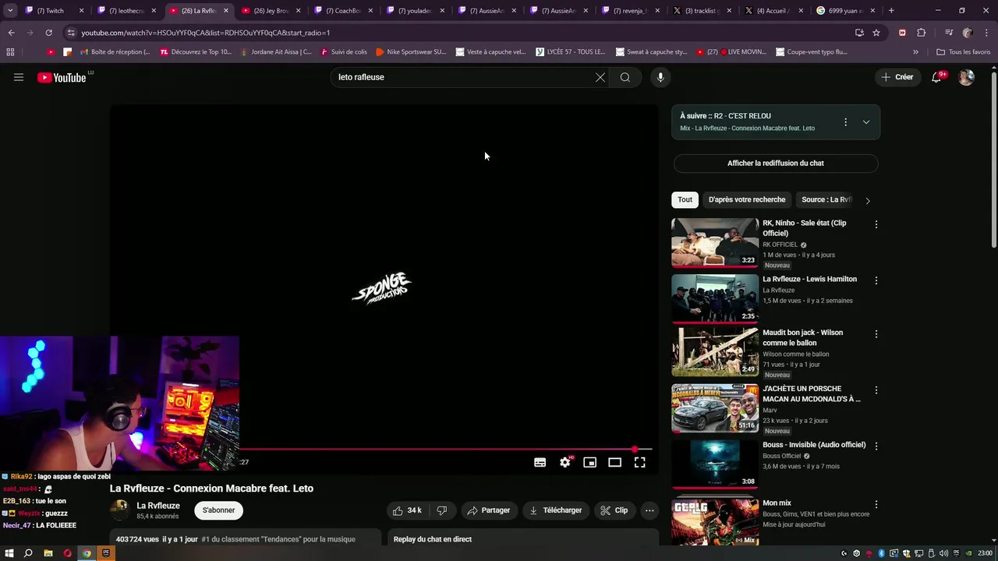The image size is (998, 561).
Task: Expand the mix playlist with chevron
Action: coord(866,122)
